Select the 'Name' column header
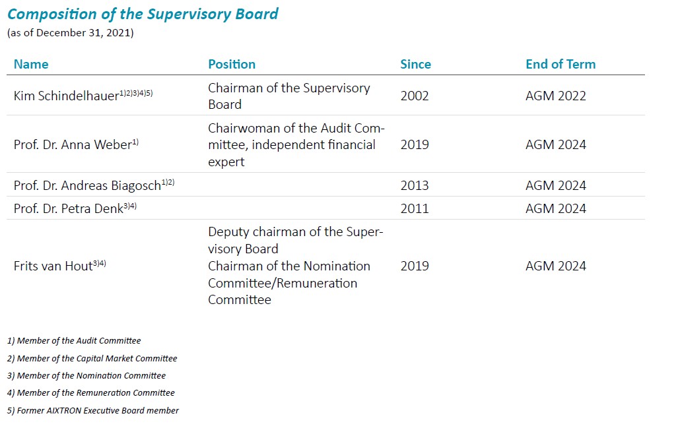Image resolution: width=680 pixels, height=430 pixels. [x=31, y=64]
